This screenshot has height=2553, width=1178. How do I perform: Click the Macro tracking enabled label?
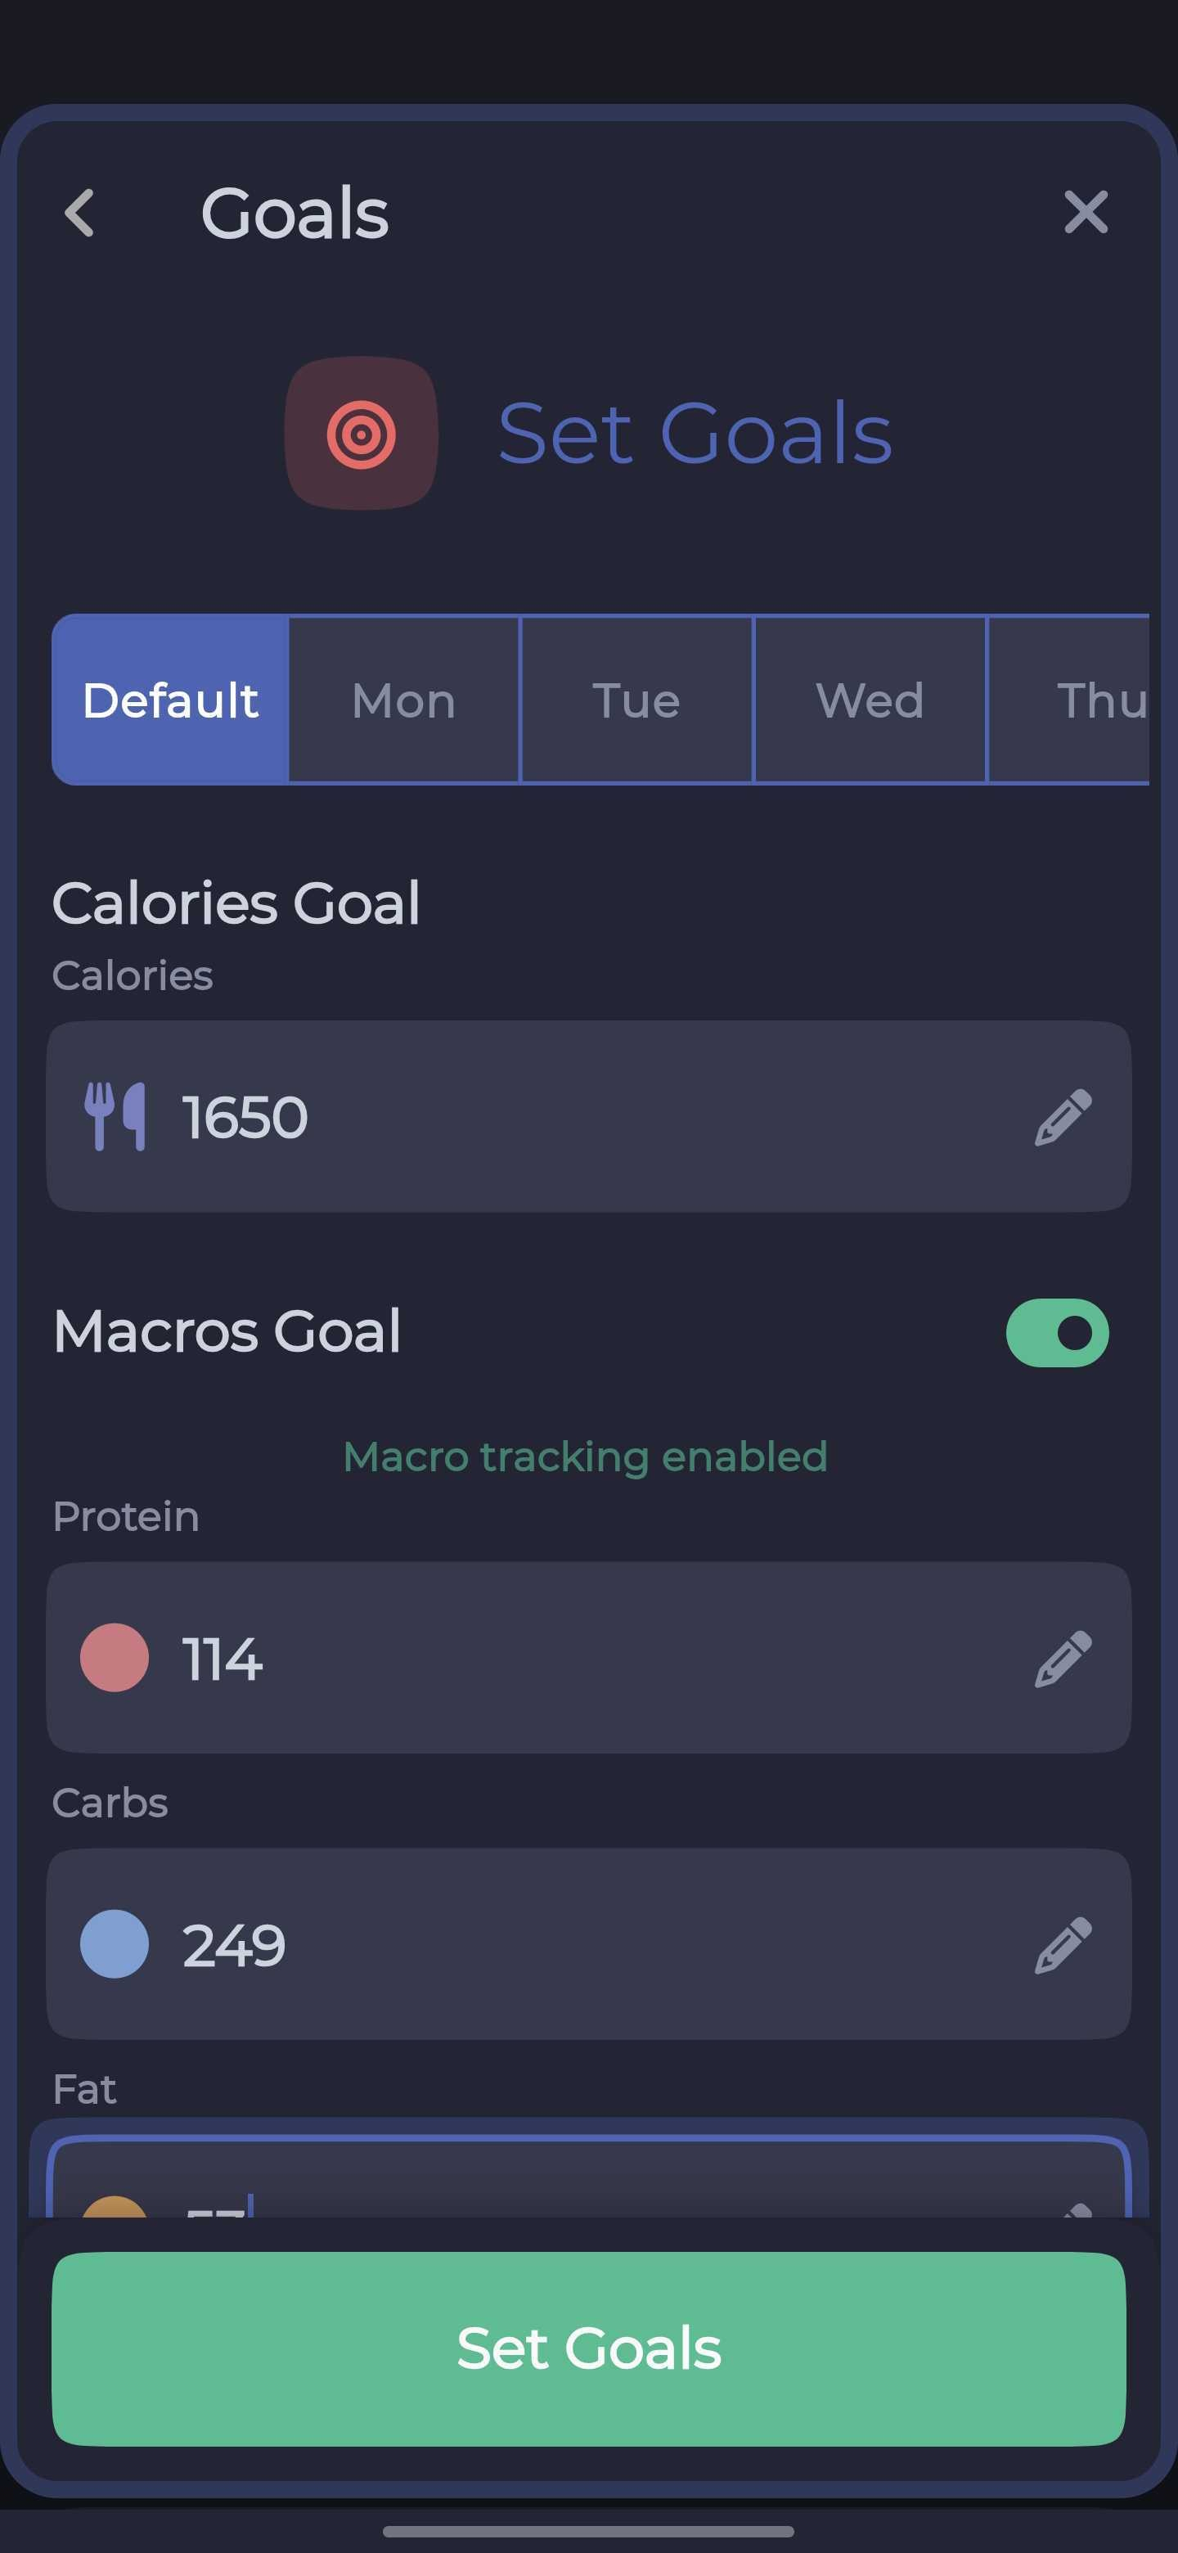[587, 1456]
